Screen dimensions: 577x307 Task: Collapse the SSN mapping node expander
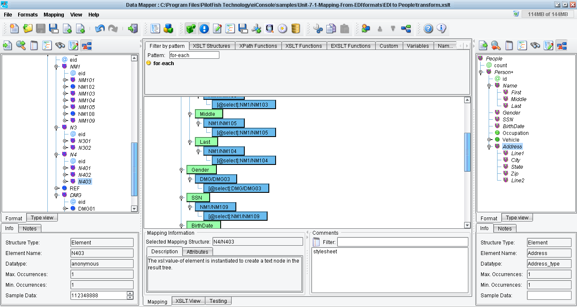pyautogui.click(x=181, y=198)
